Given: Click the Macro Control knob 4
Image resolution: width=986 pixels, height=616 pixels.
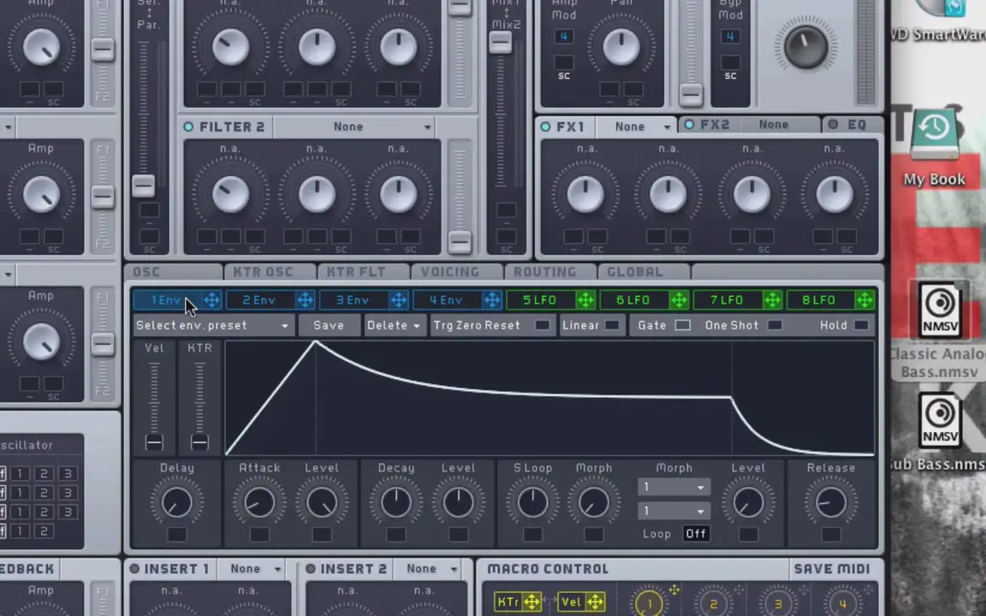Looking at the screenshot, I should [x=842, y=603].
